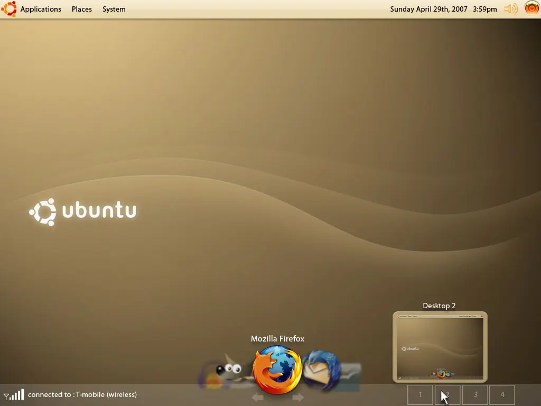Switch to workspace 3
Viewport: 541px width, 406px height.
pos(475,394)
